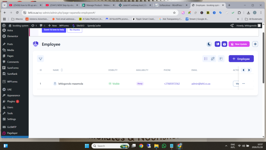Open the video tutorials icon
This screenshot has width=266, height=150.
[x=224, y=44]
